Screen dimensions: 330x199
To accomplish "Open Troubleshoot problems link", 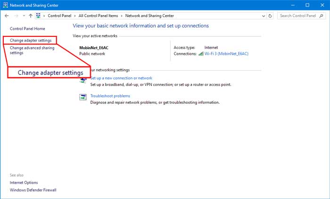I will [110, 96].
